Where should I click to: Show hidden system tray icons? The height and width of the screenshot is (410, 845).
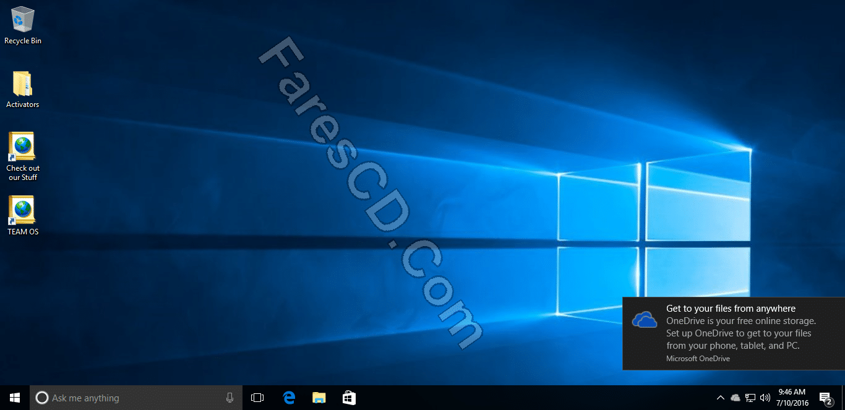coord(721,398)
